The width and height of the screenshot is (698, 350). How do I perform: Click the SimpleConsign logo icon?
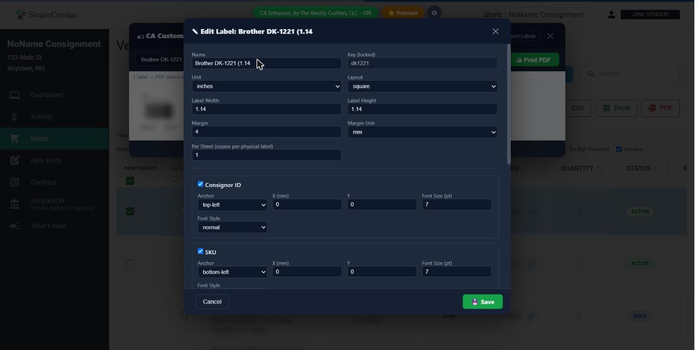[20, 15]
